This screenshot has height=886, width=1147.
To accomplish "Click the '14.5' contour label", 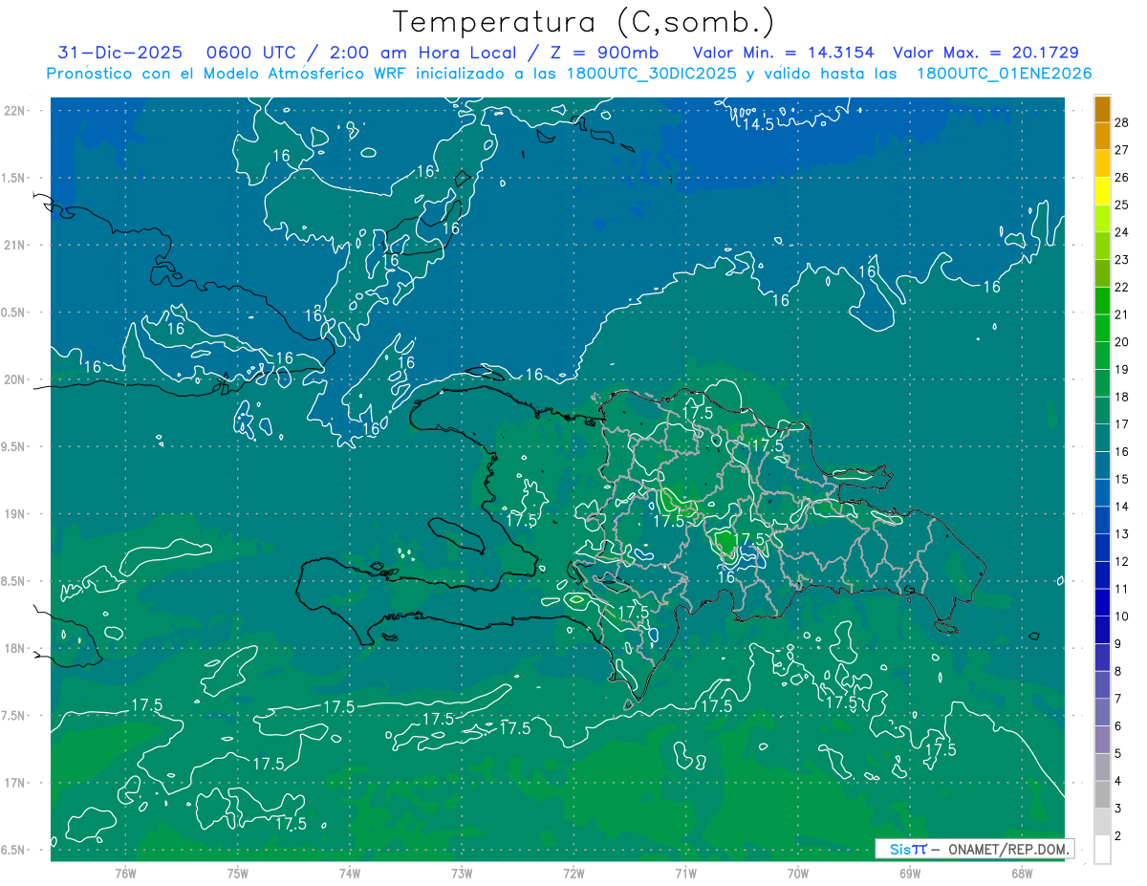I will click(x=758, y=125).
